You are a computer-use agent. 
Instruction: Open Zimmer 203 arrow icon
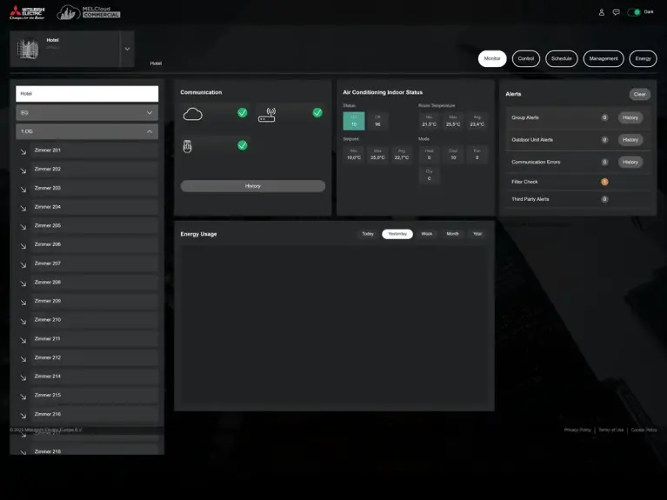click(23, 190)
